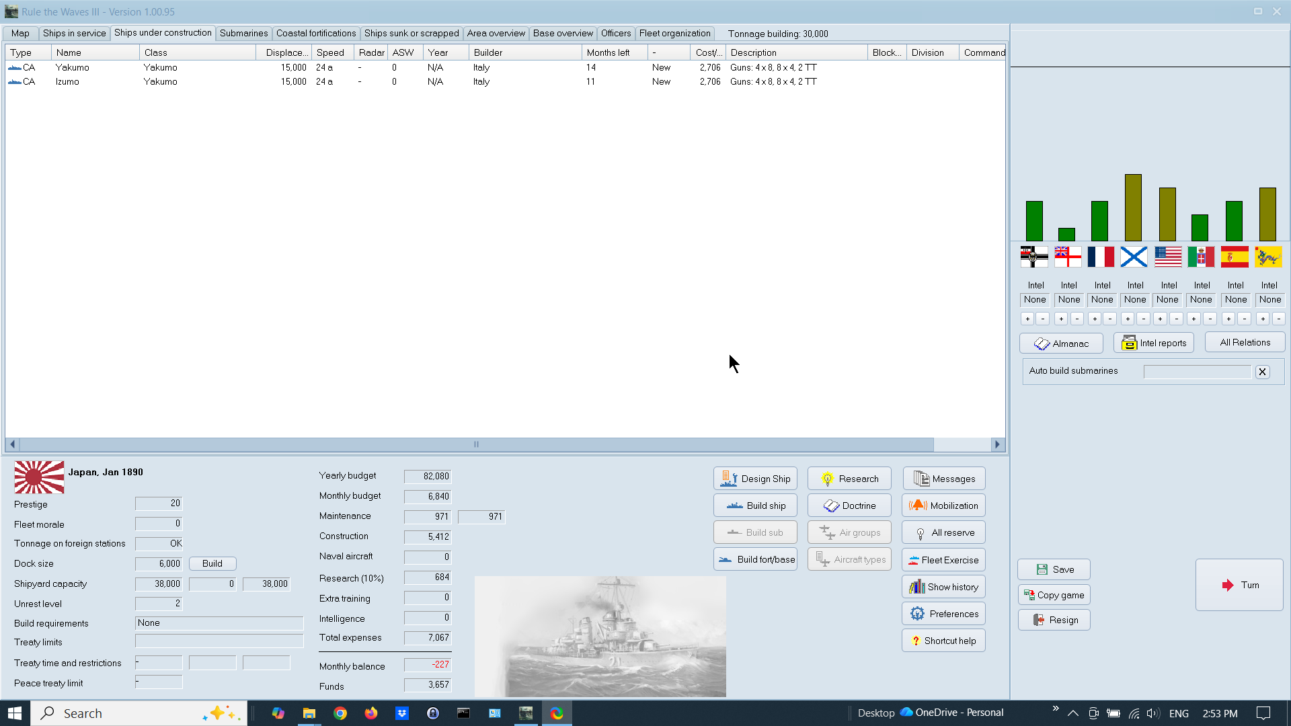Click the Italian flag icon
1291x726 pixels.
1201,257
